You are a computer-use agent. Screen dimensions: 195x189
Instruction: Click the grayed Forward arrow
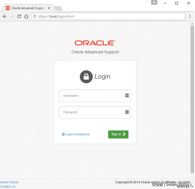(x=12, y=16)
